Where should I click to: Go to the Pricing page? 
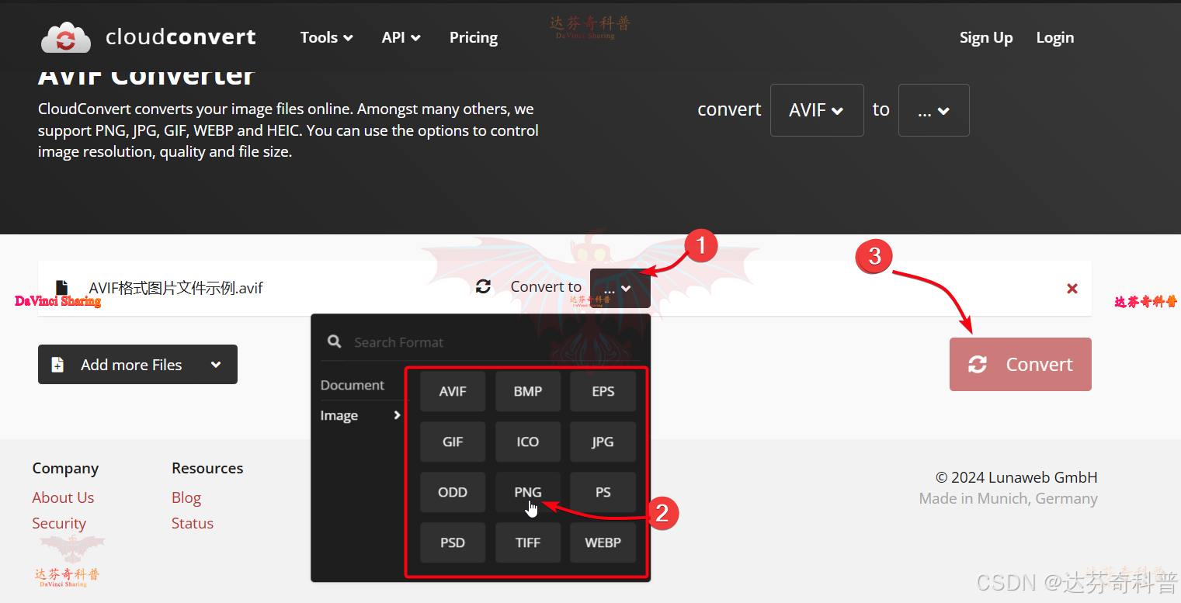point(474,37)
